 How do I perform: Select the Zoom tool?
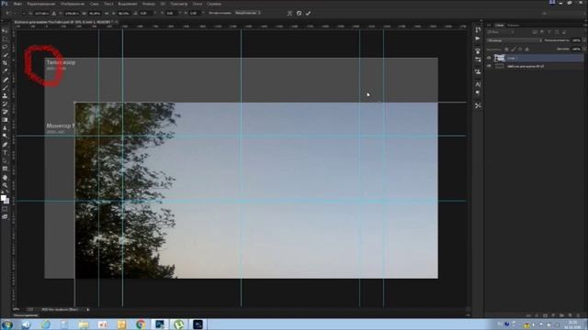point(5,185)
